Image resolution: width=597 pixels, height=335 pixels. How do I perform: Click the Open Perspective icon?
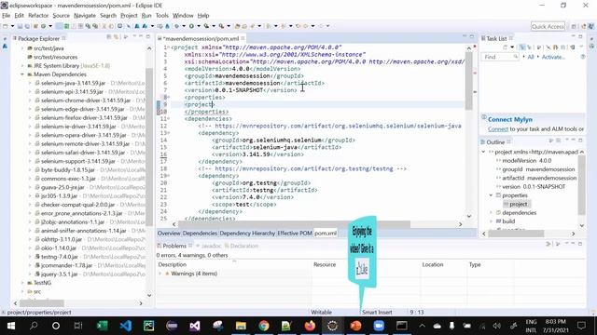[x=574, y=26]
